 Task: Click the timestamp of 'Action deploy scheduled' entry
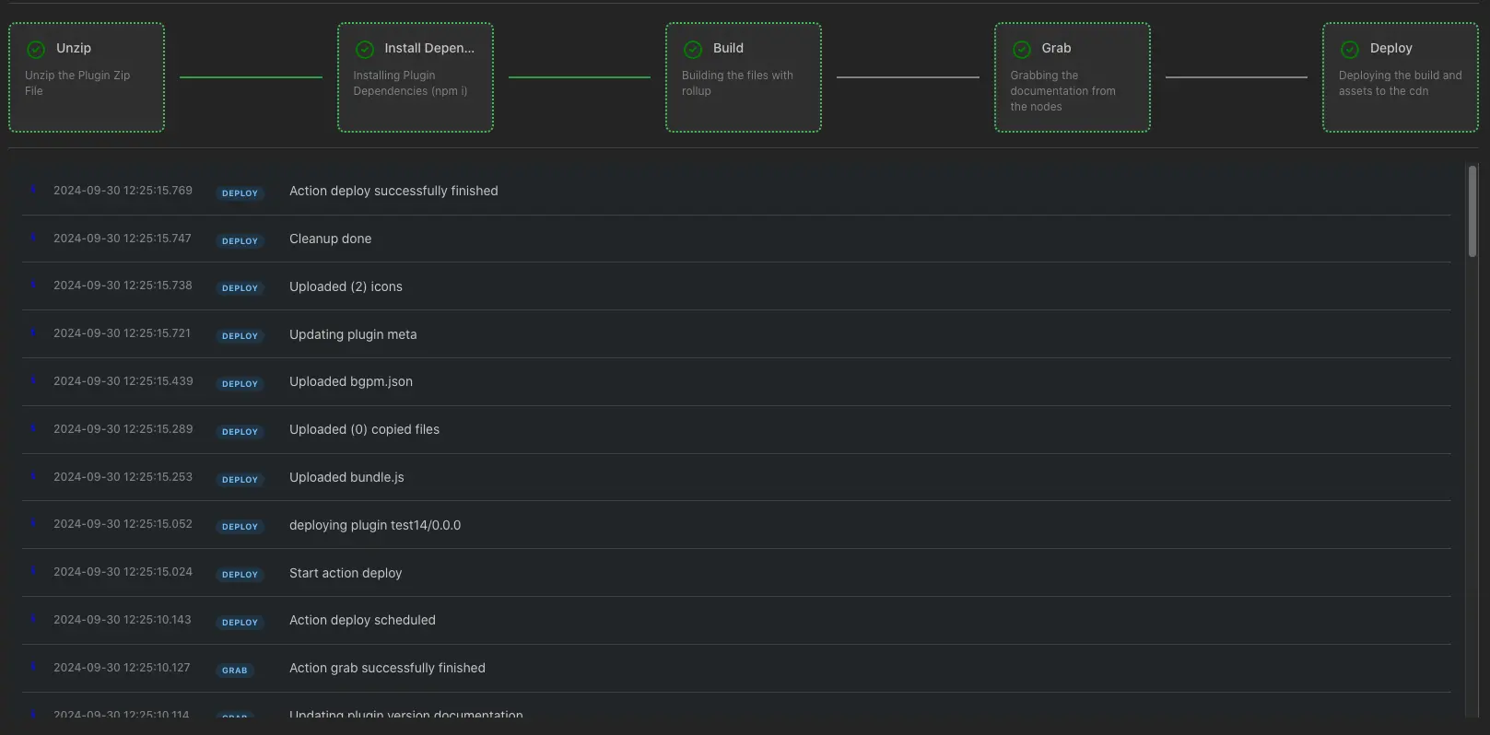pos(123,620)
